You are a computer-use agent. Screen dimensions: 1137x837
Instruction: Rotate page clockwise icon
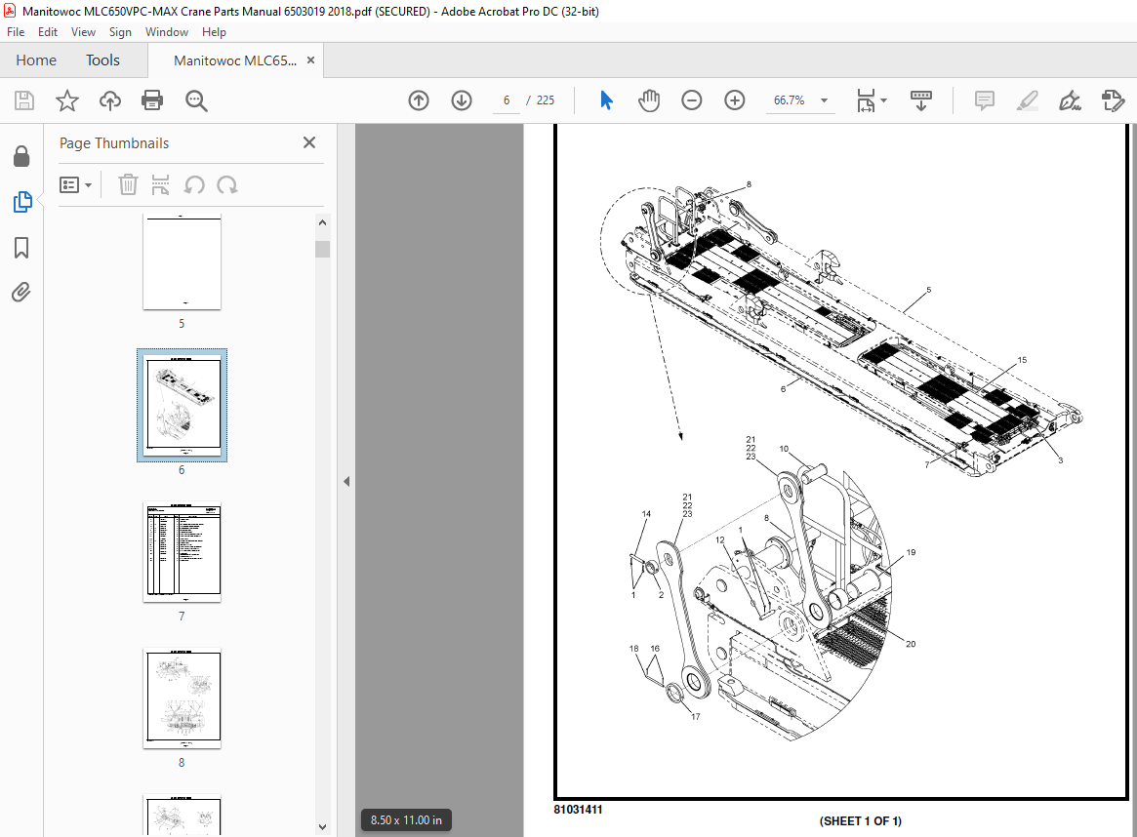tap(227, 184)
